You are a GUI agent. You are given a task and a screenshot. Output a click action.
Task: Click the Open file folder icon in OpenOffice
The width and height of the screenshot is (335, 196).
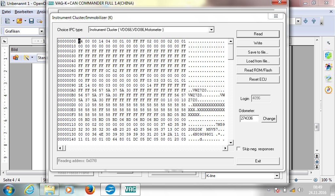click(x=19, y=21)
